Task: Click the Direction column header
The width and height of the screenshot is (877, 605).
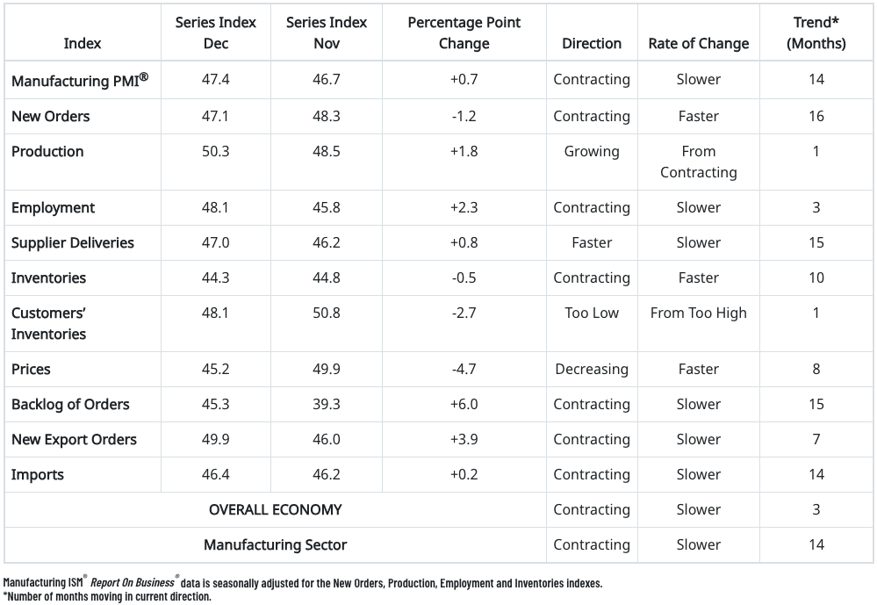Action: pyautogui.click(x=592, y=43)
